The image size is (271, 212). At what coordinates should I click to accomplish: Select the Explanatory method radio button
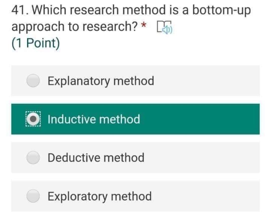pos(33,81)
